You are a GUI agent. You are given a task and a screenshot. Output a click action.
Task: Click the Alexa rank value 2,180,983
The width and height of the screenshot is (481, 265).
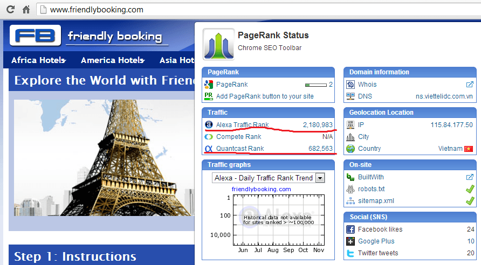(x=318, y=124)
